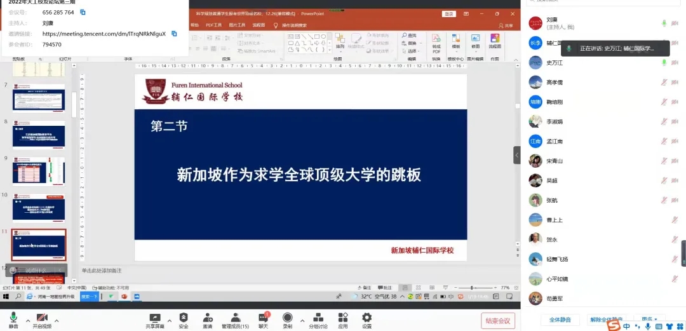Start recording with the 录制 button
686x331 pixels.
[288, 320]
